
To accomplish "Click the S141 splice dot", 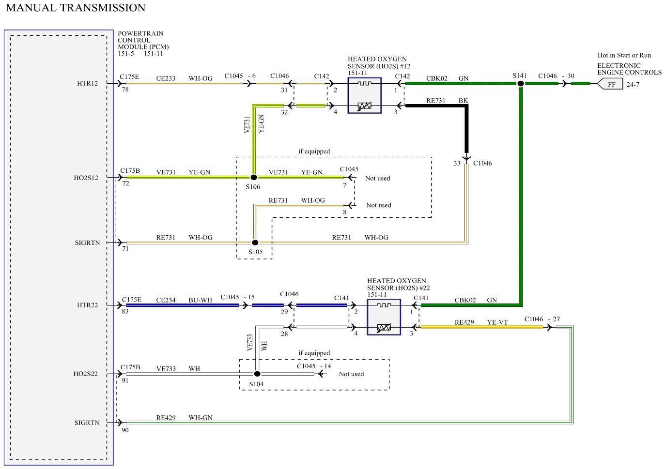I will [x=521, y=83].
